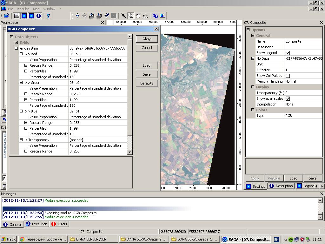Collapse the >> Green section

pos(21,83)
